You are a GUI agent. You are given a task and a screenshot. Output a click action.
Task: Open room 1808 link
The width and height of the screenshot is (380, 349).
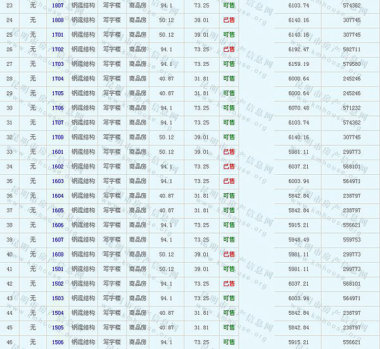(x=58, y=20)
